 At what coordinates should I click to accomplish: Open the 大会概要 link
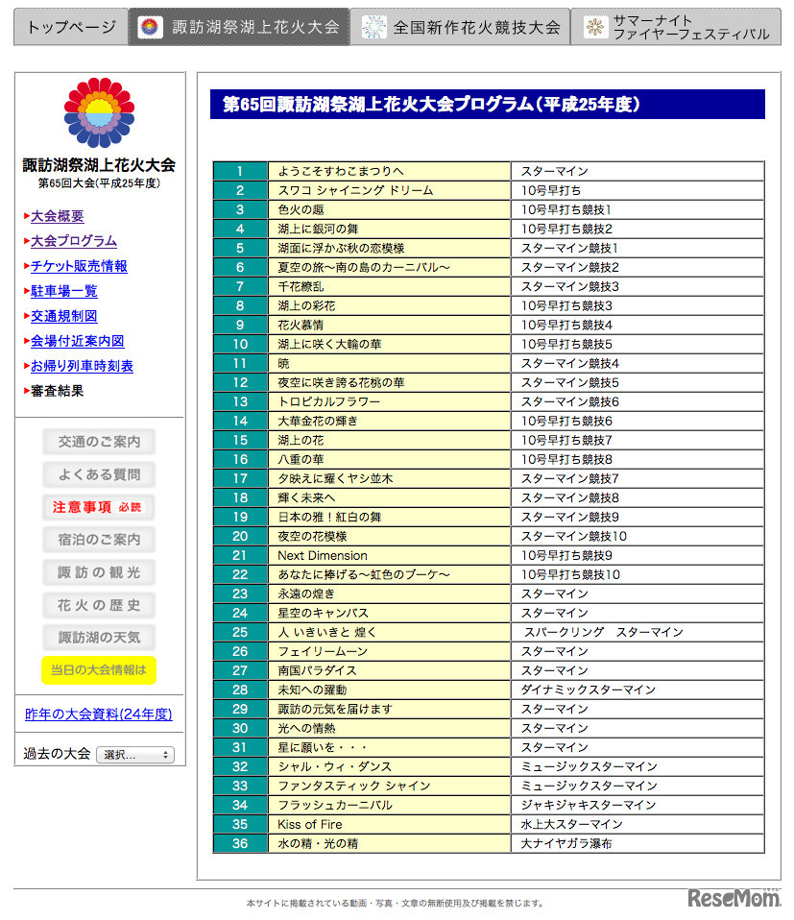click(57, 216)
